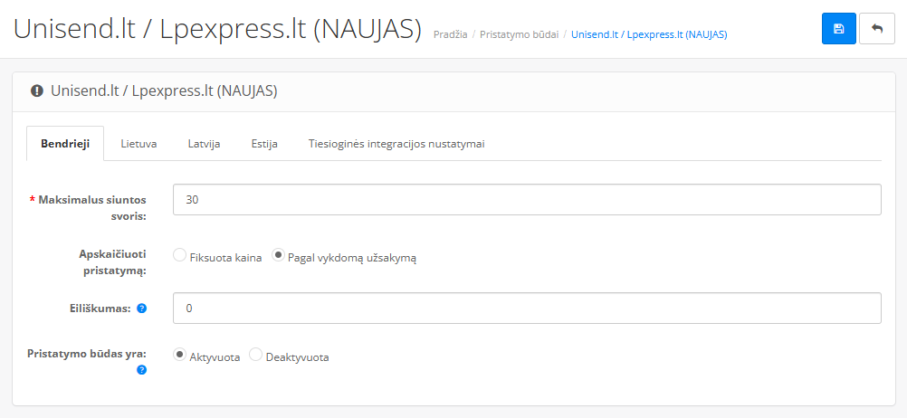Click Unisend.lt / Lpexpress.lt breadcrumb link
This screenshot has height=418, width=907.
point(649,34)
